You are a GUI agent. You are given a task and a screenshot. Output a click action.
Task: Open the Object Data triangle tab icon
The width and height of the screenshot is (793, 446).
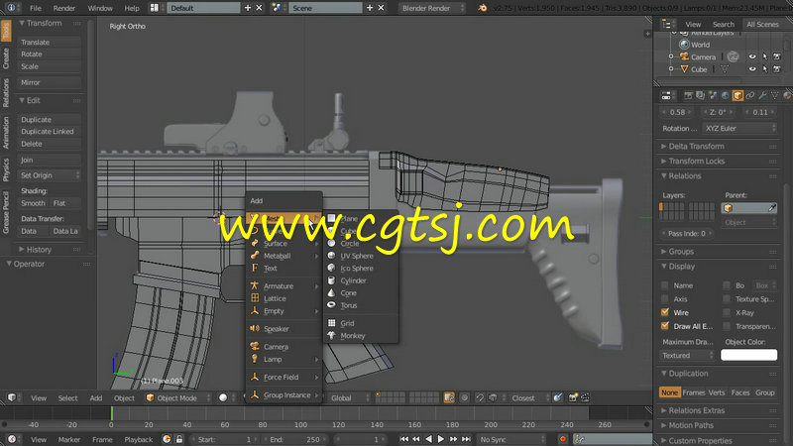774,95
